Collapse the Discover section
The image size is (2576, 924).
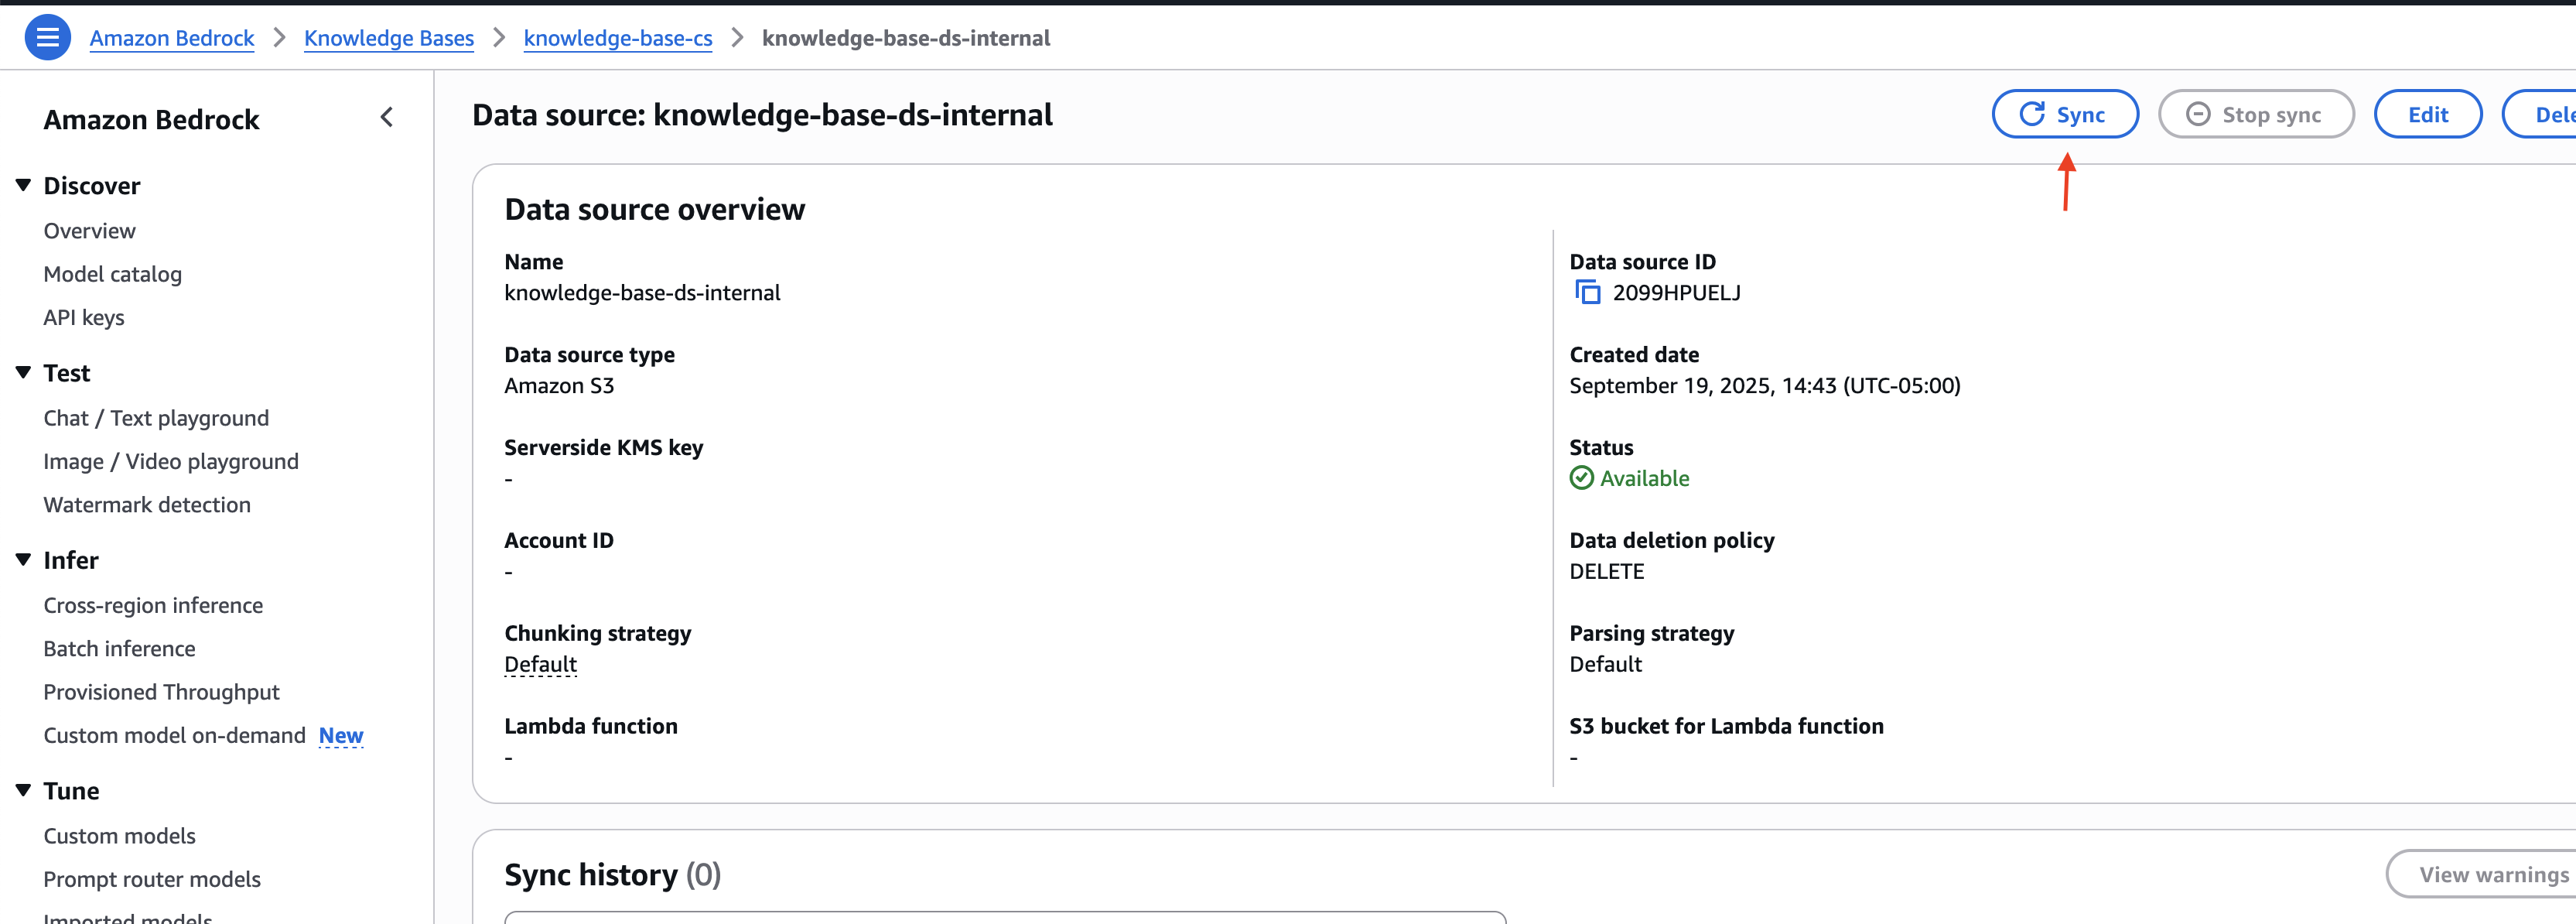click(x=24, y=185)
